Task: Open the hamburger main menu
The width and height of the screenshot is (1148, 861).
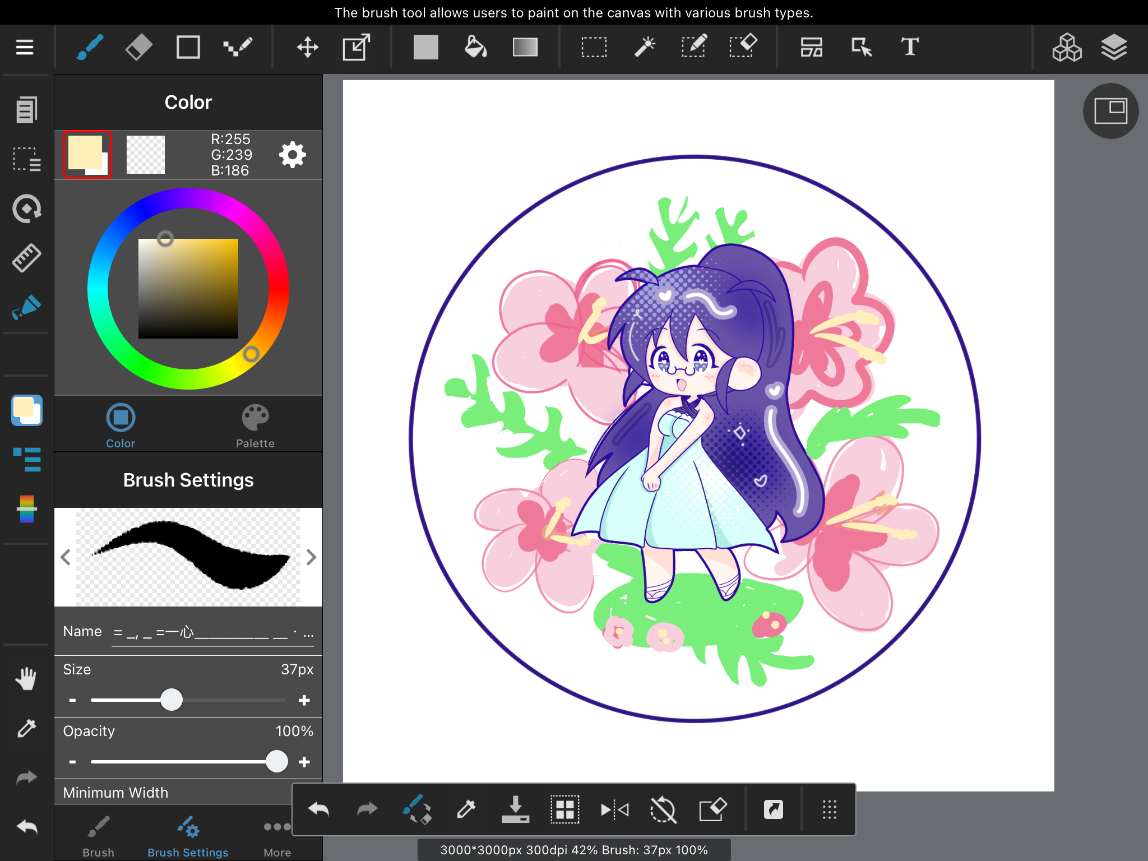Action: 25,47
